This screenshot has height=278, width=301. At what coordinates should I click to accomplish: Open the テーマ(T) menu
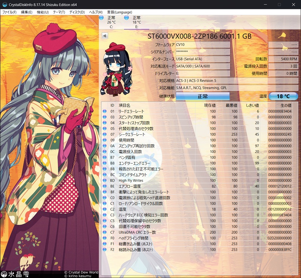[x=59, y=12]
